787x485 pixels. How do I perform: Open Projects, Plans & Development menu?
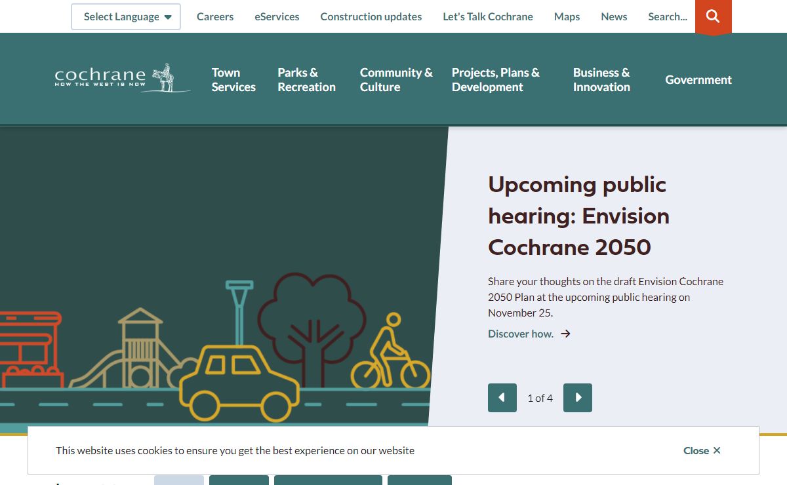[x=496, y=80]
